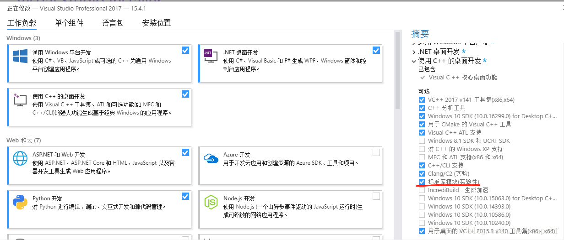
Task: Click the Windows logo icon for 通用 Windows 平台开发
Action: [x=20, y=56]
